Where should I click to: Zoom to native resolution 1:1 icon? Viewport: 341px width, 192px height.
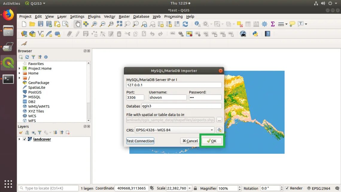[111, 24]
